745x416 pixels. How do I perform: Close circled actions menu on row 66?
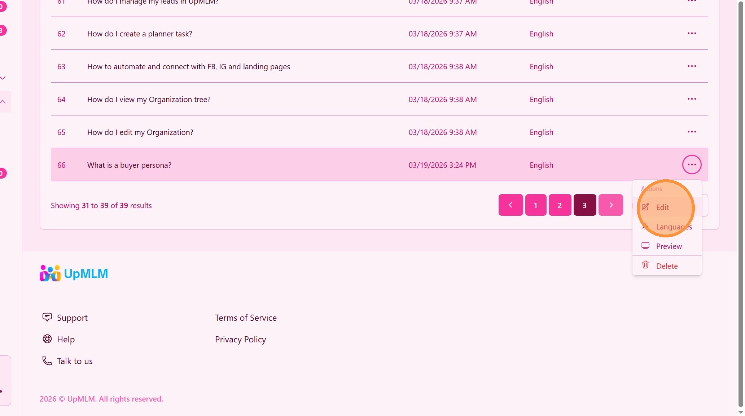(x=692, y=165)
